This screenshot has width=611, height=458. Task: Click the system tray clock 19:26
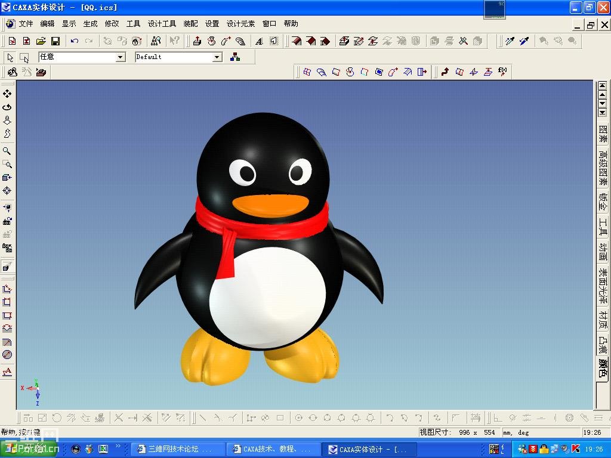tap(594, 449)
